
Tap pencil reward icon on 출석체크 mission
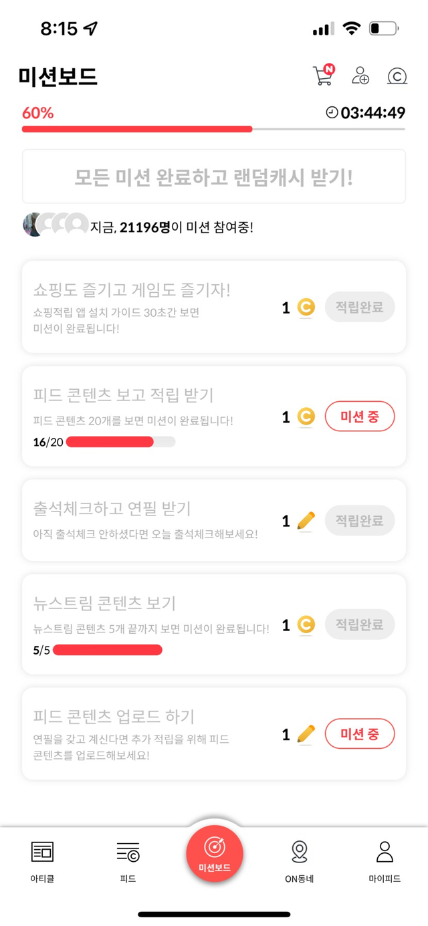(306, 521)
